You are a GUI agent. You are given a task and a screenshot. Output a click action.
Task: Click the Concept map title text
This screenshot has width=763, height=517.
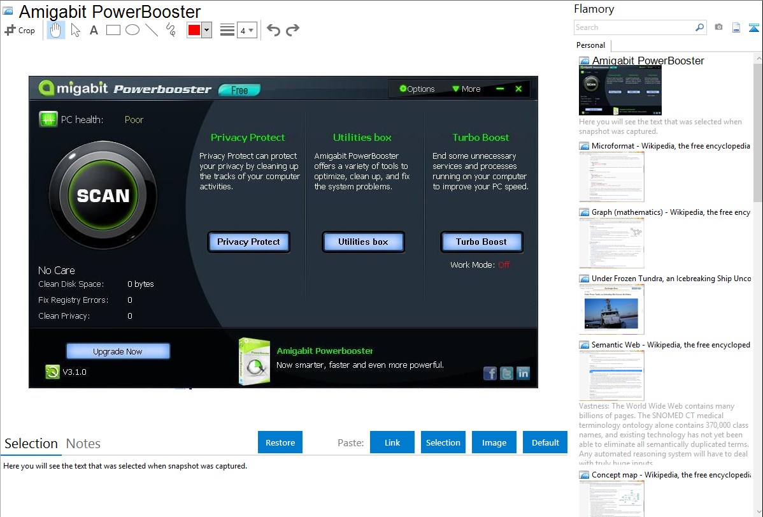[x=671, y=474]
